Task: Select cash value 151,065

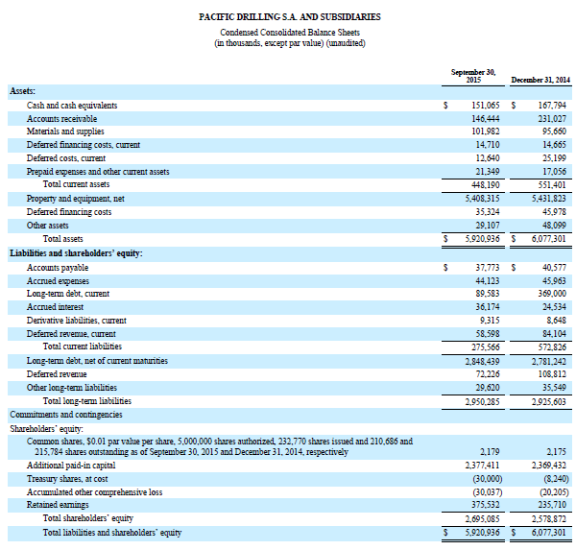Action: 486,106
